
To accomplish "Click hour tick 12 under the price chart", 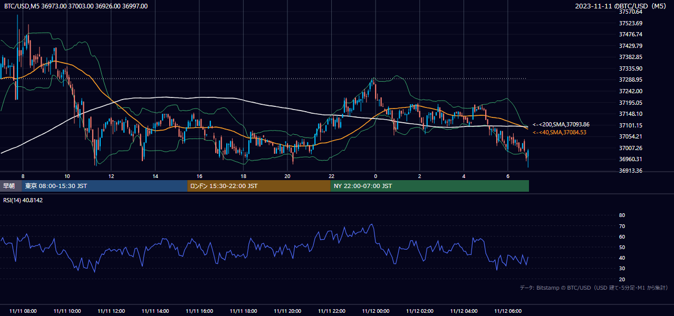I will point(111,176).
